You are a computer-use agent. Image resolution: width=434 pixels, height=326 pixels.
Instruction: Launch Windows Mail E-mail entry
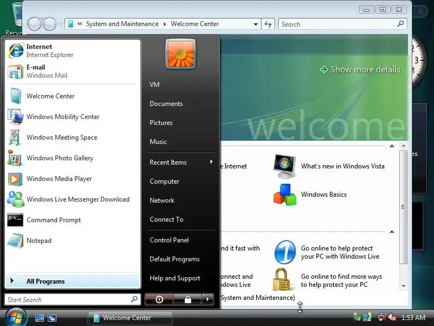point(73,71)
